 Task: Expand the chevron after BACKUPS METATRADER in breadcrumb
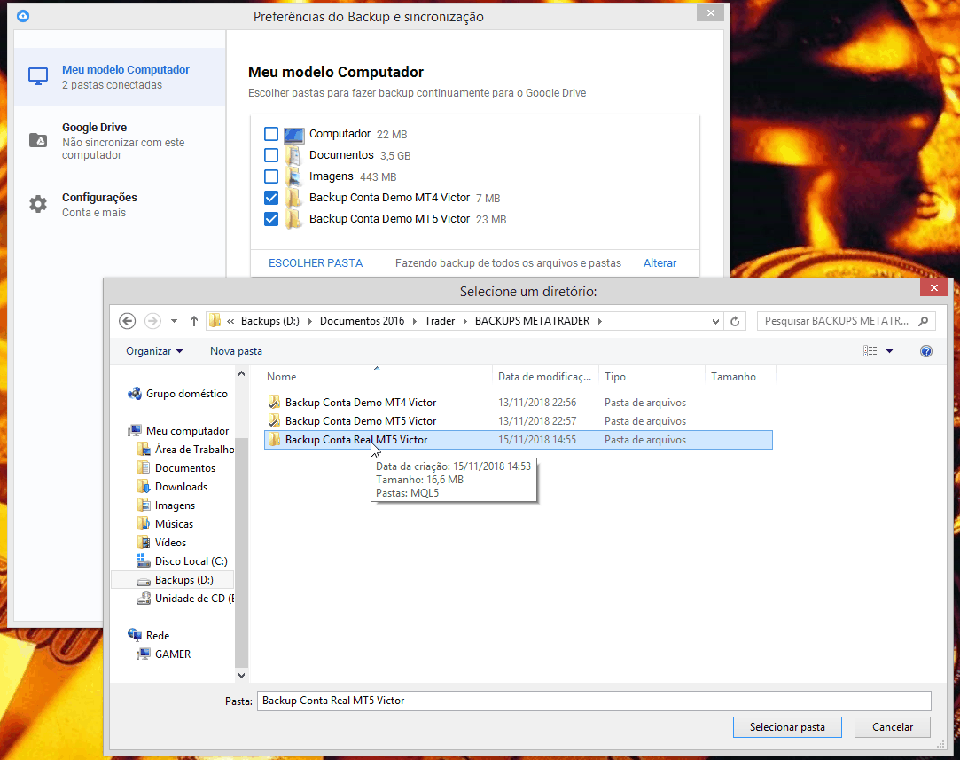[x=600, y=321]
